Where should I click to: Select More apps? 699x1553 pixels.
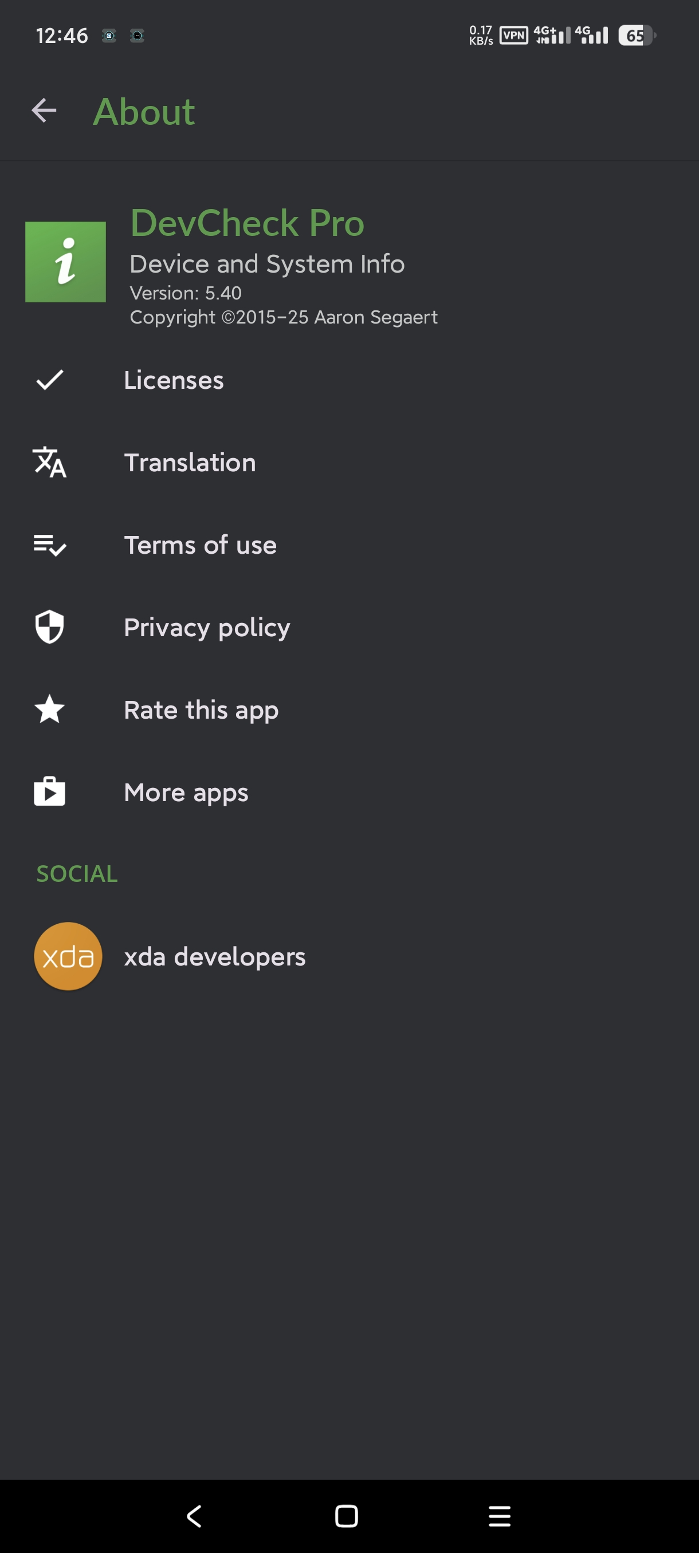click(x=349, y=792)
